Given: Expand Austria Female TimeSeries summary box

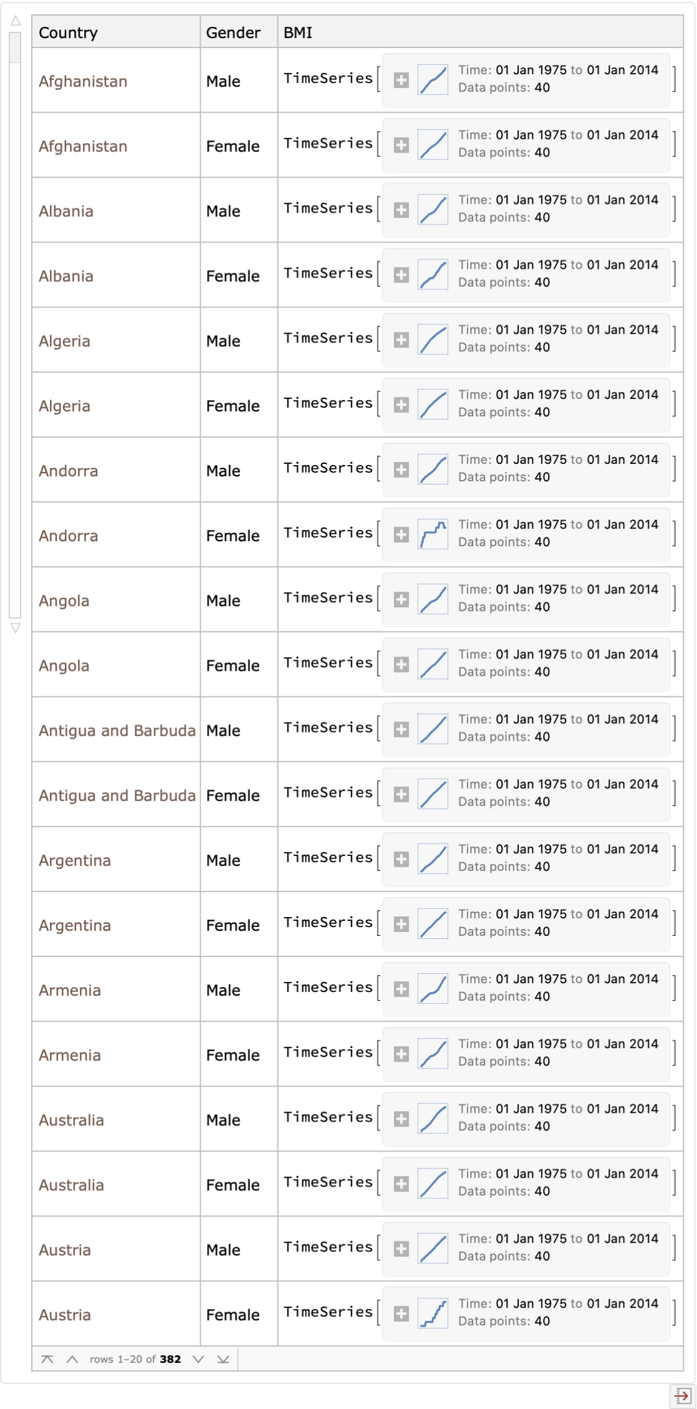Looking at the screenshot, I should point(401,1314).
